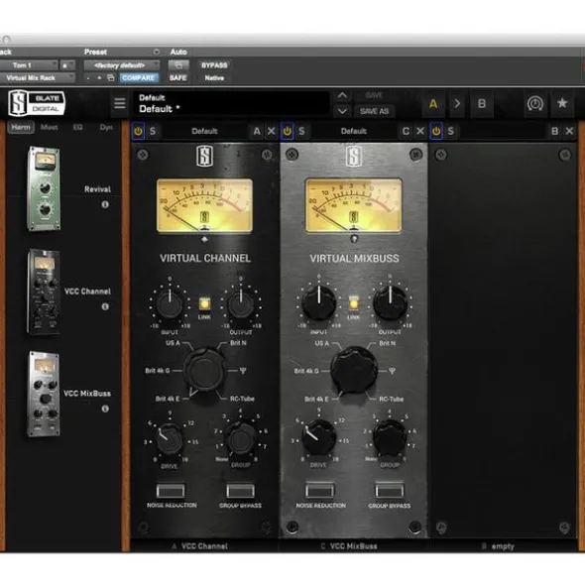Click slot letter A on Virtual Channel
This screenshot has height=586, width=585.
click(x=257, y=131)
